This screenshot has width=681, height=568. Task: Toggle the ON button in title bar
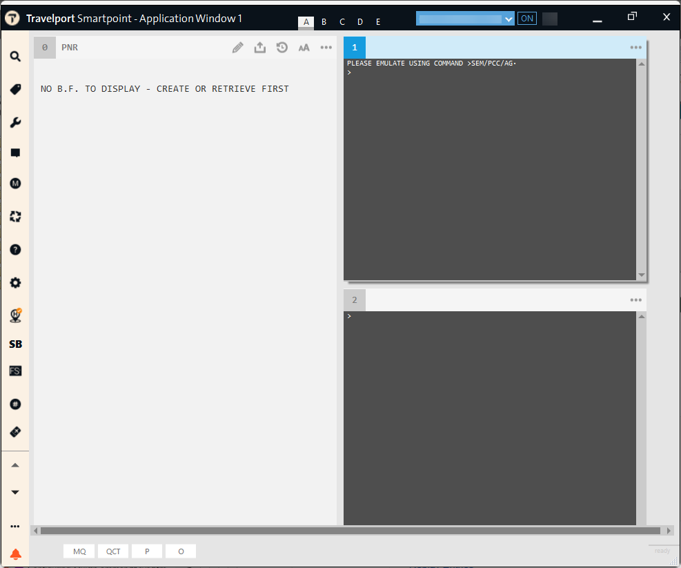click(527, 19)
